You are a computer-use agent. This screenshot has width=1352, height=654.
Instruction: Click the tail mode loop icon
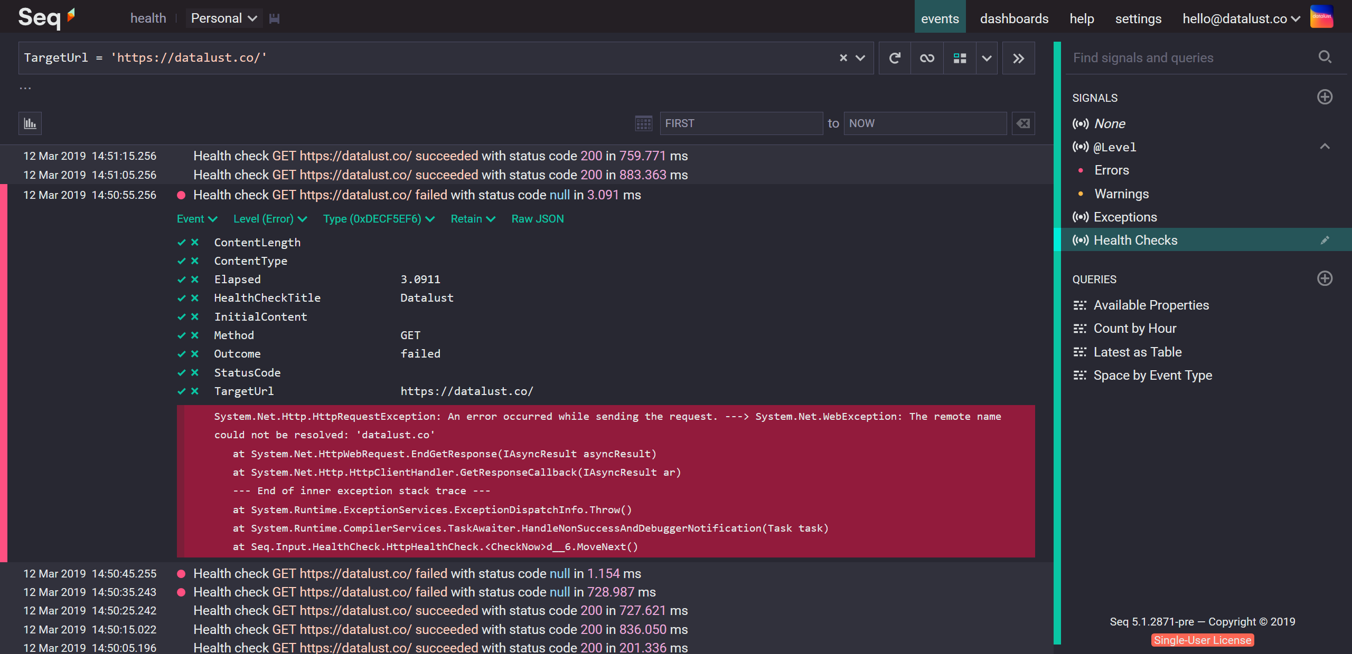pyautogui.click(x=927, y=58)
